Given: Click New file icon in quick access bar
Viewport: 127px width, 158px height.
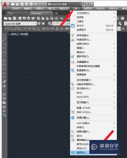Looking at the screenshot, I should 13,4.
